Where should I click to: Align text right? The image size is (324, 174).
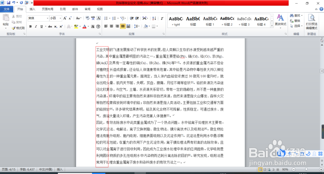point(117,26)
